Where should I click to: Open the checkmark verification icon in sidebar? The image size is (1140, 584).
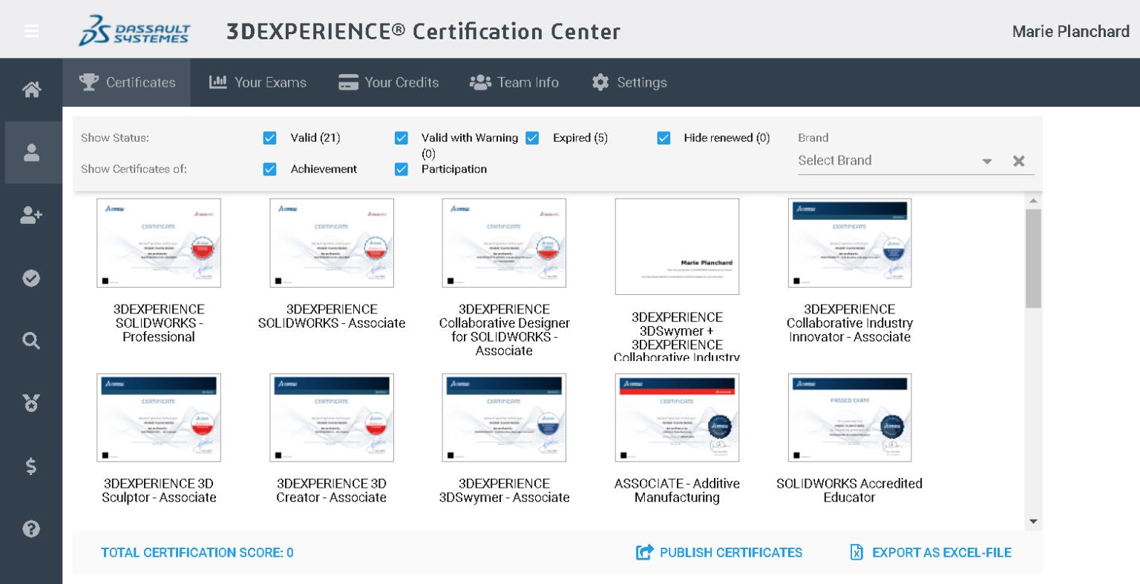30,278
